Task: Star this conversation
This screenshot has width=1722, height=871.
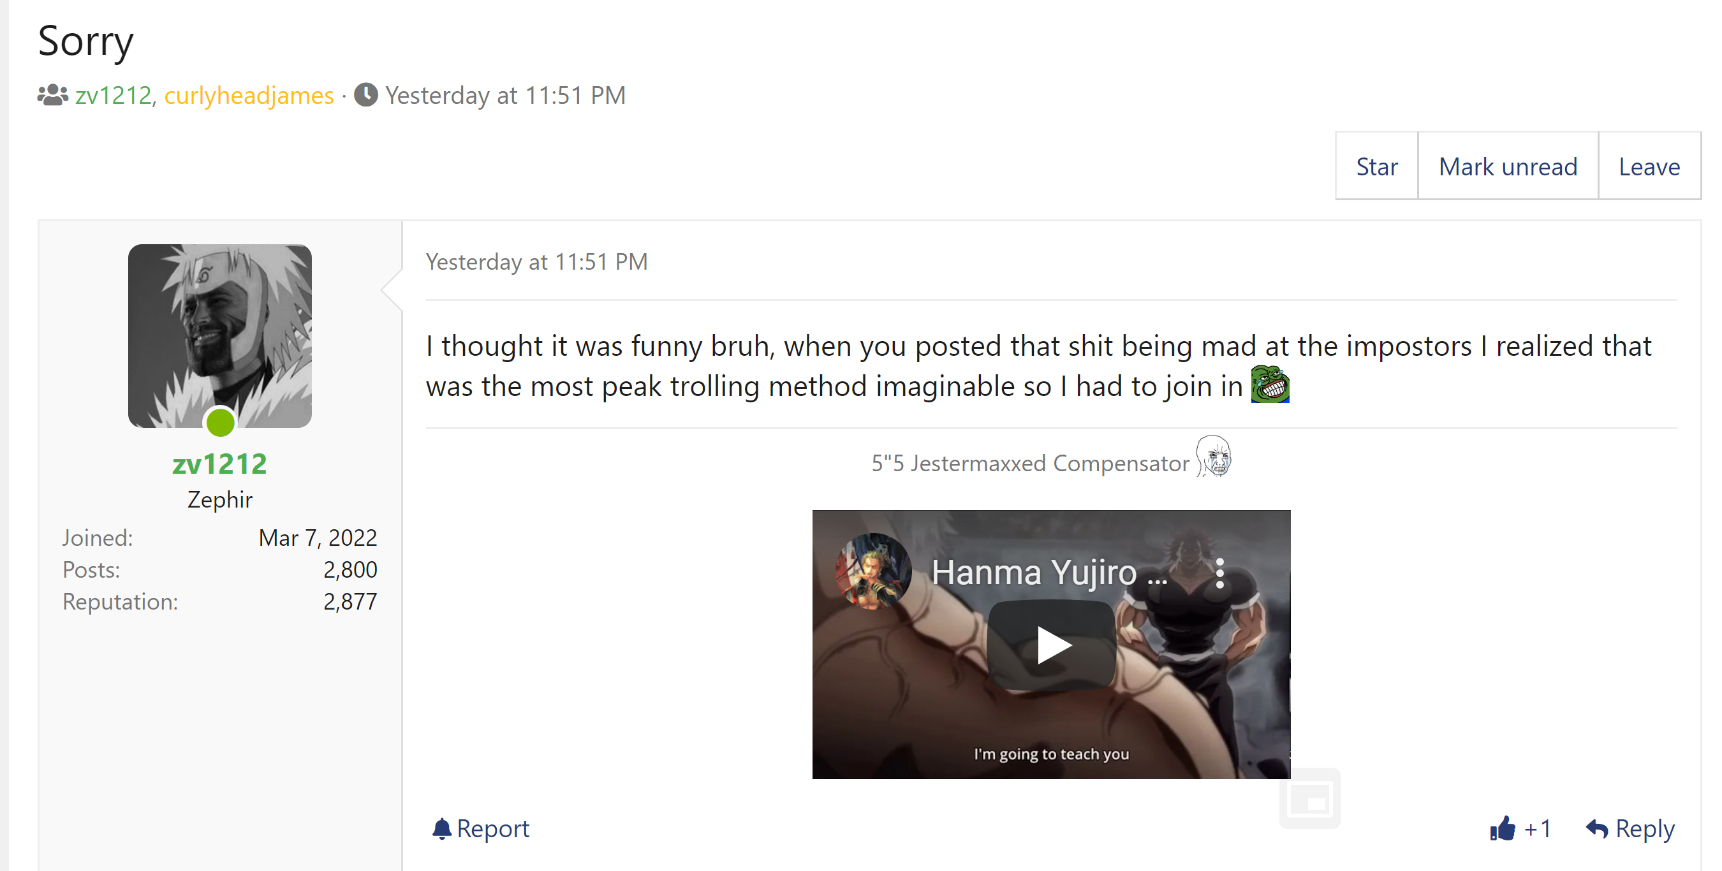Action: point(1376,166)
